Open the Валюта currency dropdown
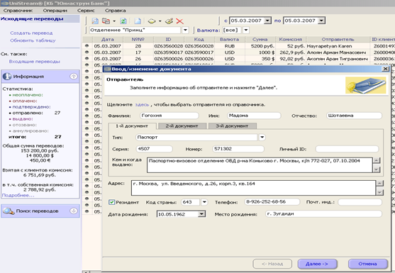 pyautogui.click(x=246, y=30)
